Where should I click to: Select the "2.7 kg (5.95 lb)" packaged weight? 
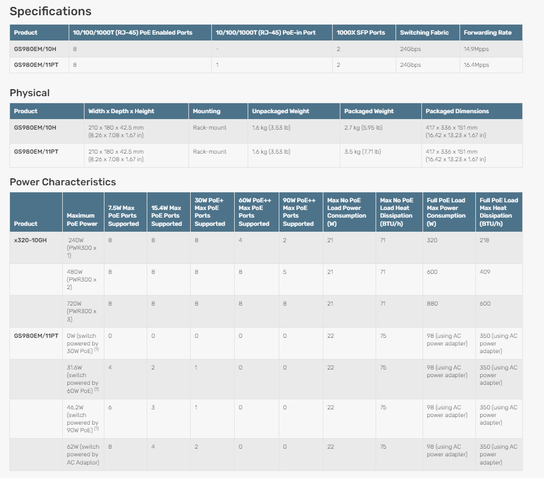pos(363,127)
